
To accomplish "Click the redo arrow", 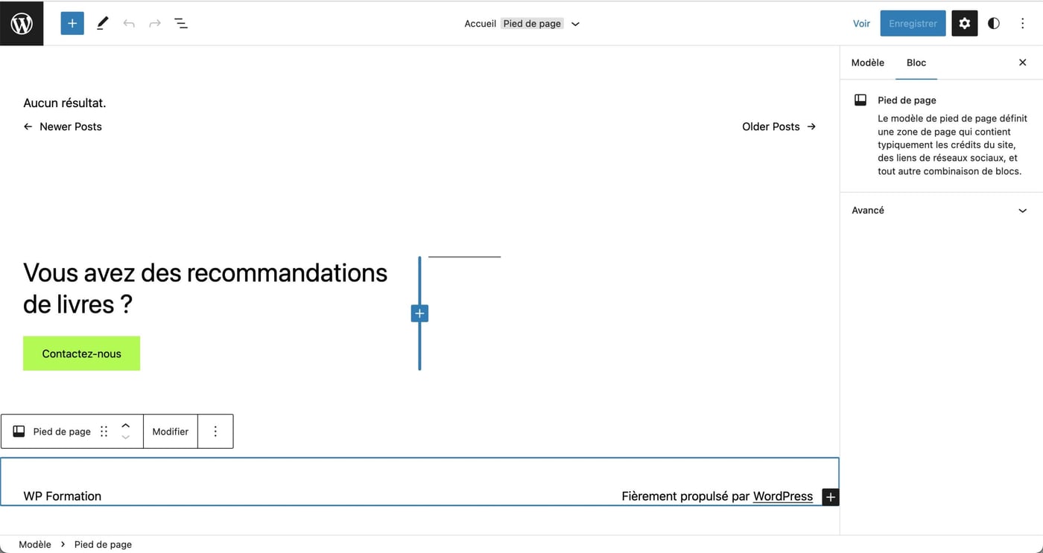I will [155, 23].
